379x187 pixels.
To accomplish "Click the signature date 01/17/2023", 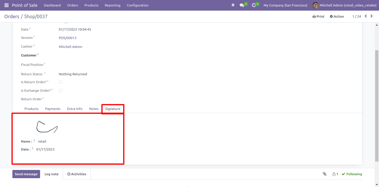I will click(x=45, y=149).
